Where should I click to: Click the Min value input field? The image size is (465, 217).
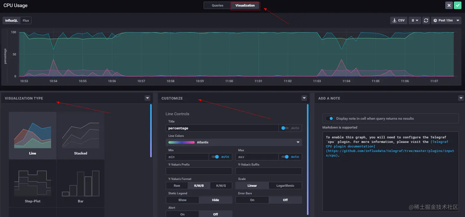pyautogui.click(x=187, y=157)
